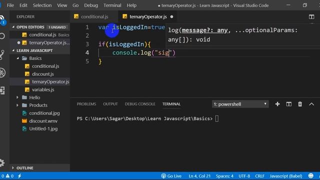Expand the Products folder
The width and height of the screenshot is (320, 180).
point(17,105)
